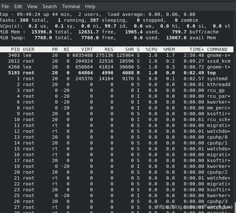Open the Search menu
This screenshot has width=236, height=213.
click(x=50, y=6)
